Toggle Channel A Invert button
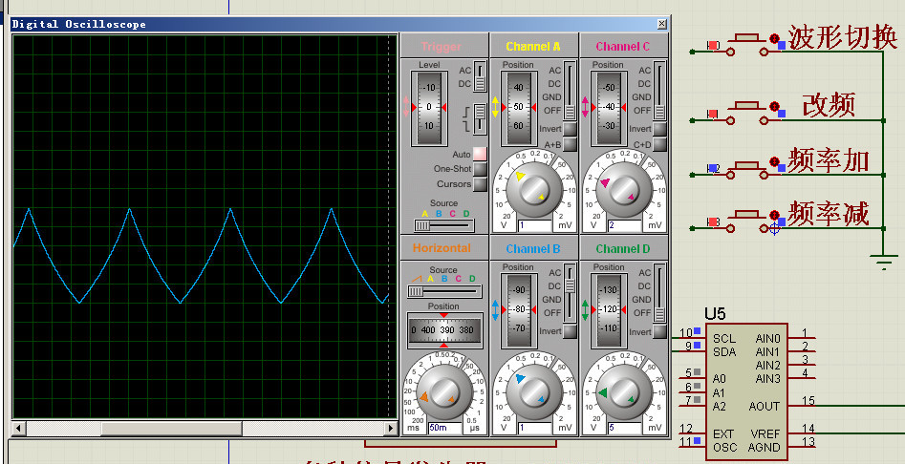 (570, 129)
